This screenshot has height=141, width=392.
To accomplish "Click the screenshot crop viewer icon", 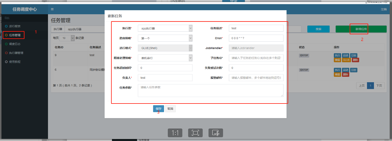I will [216, 133].
